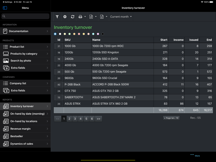Screen dimensions: 216x162
Task: Jump to last page with >> button
Action: (x=98, y=119)
